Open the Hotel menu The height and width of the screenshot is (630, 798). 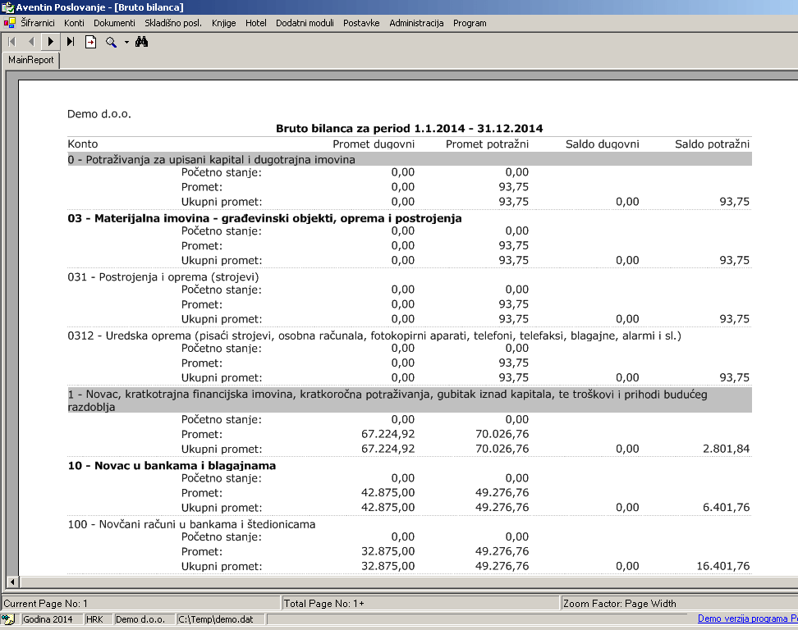[x=255, y=23]
